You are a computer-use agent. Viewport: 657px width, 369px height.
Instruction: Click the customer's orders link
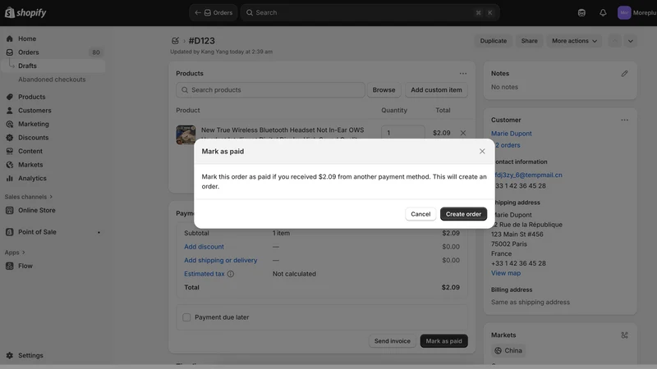click(x=507, y=145)
